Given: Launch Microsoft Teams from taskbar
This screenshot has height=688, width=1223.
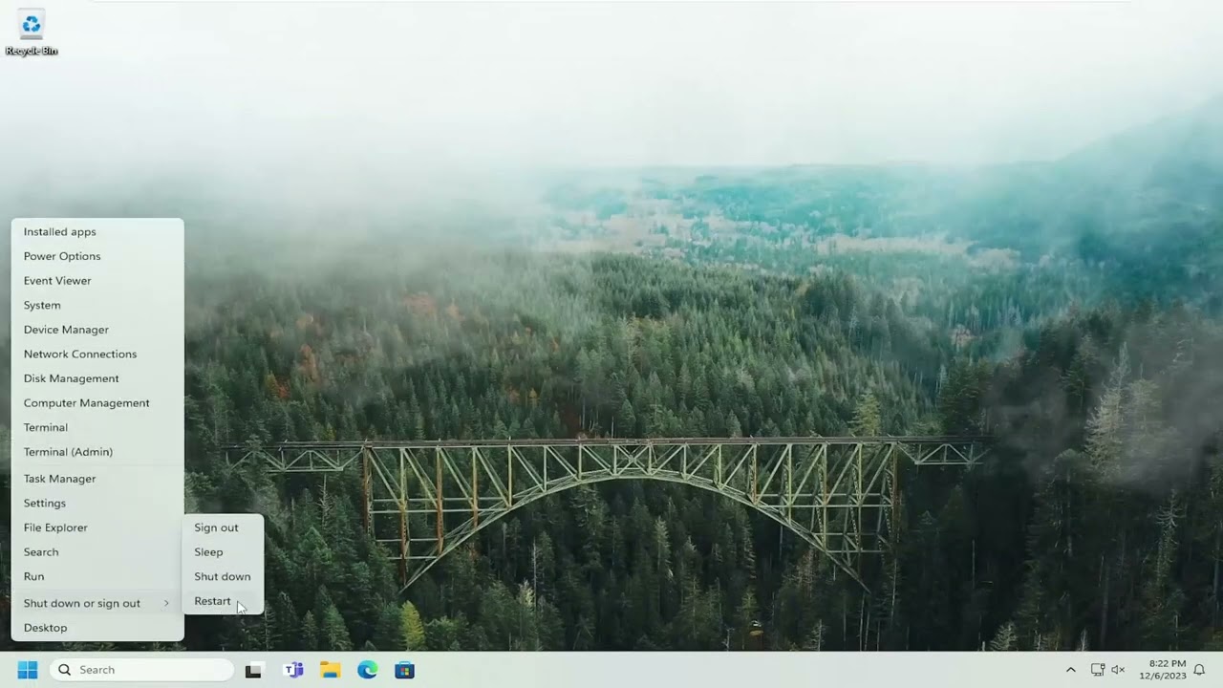Looking at the screenshot, I should (x=293, y=671).
